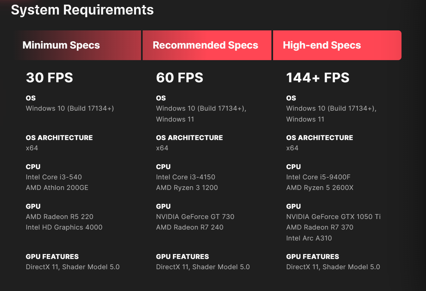The image size is (426, 291).
Task: Click DirectX 11 line under Minimum Specs
Action: point(72,267)
